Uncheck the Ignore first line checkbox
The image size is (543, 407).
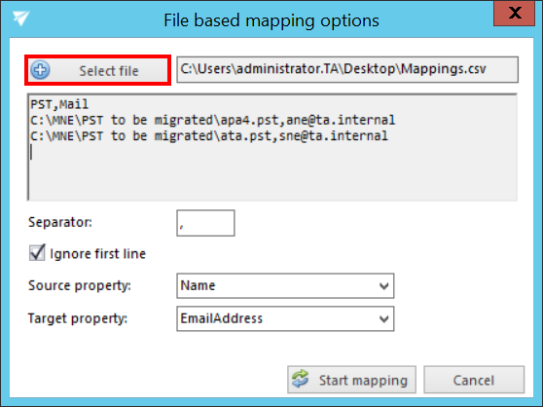(x=37, y=253)
